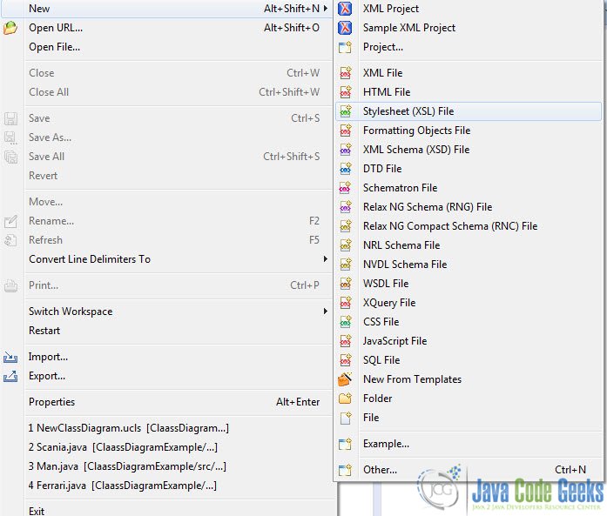
Task: Click the Folder icon in submenu
Action: tap(345, 399)
